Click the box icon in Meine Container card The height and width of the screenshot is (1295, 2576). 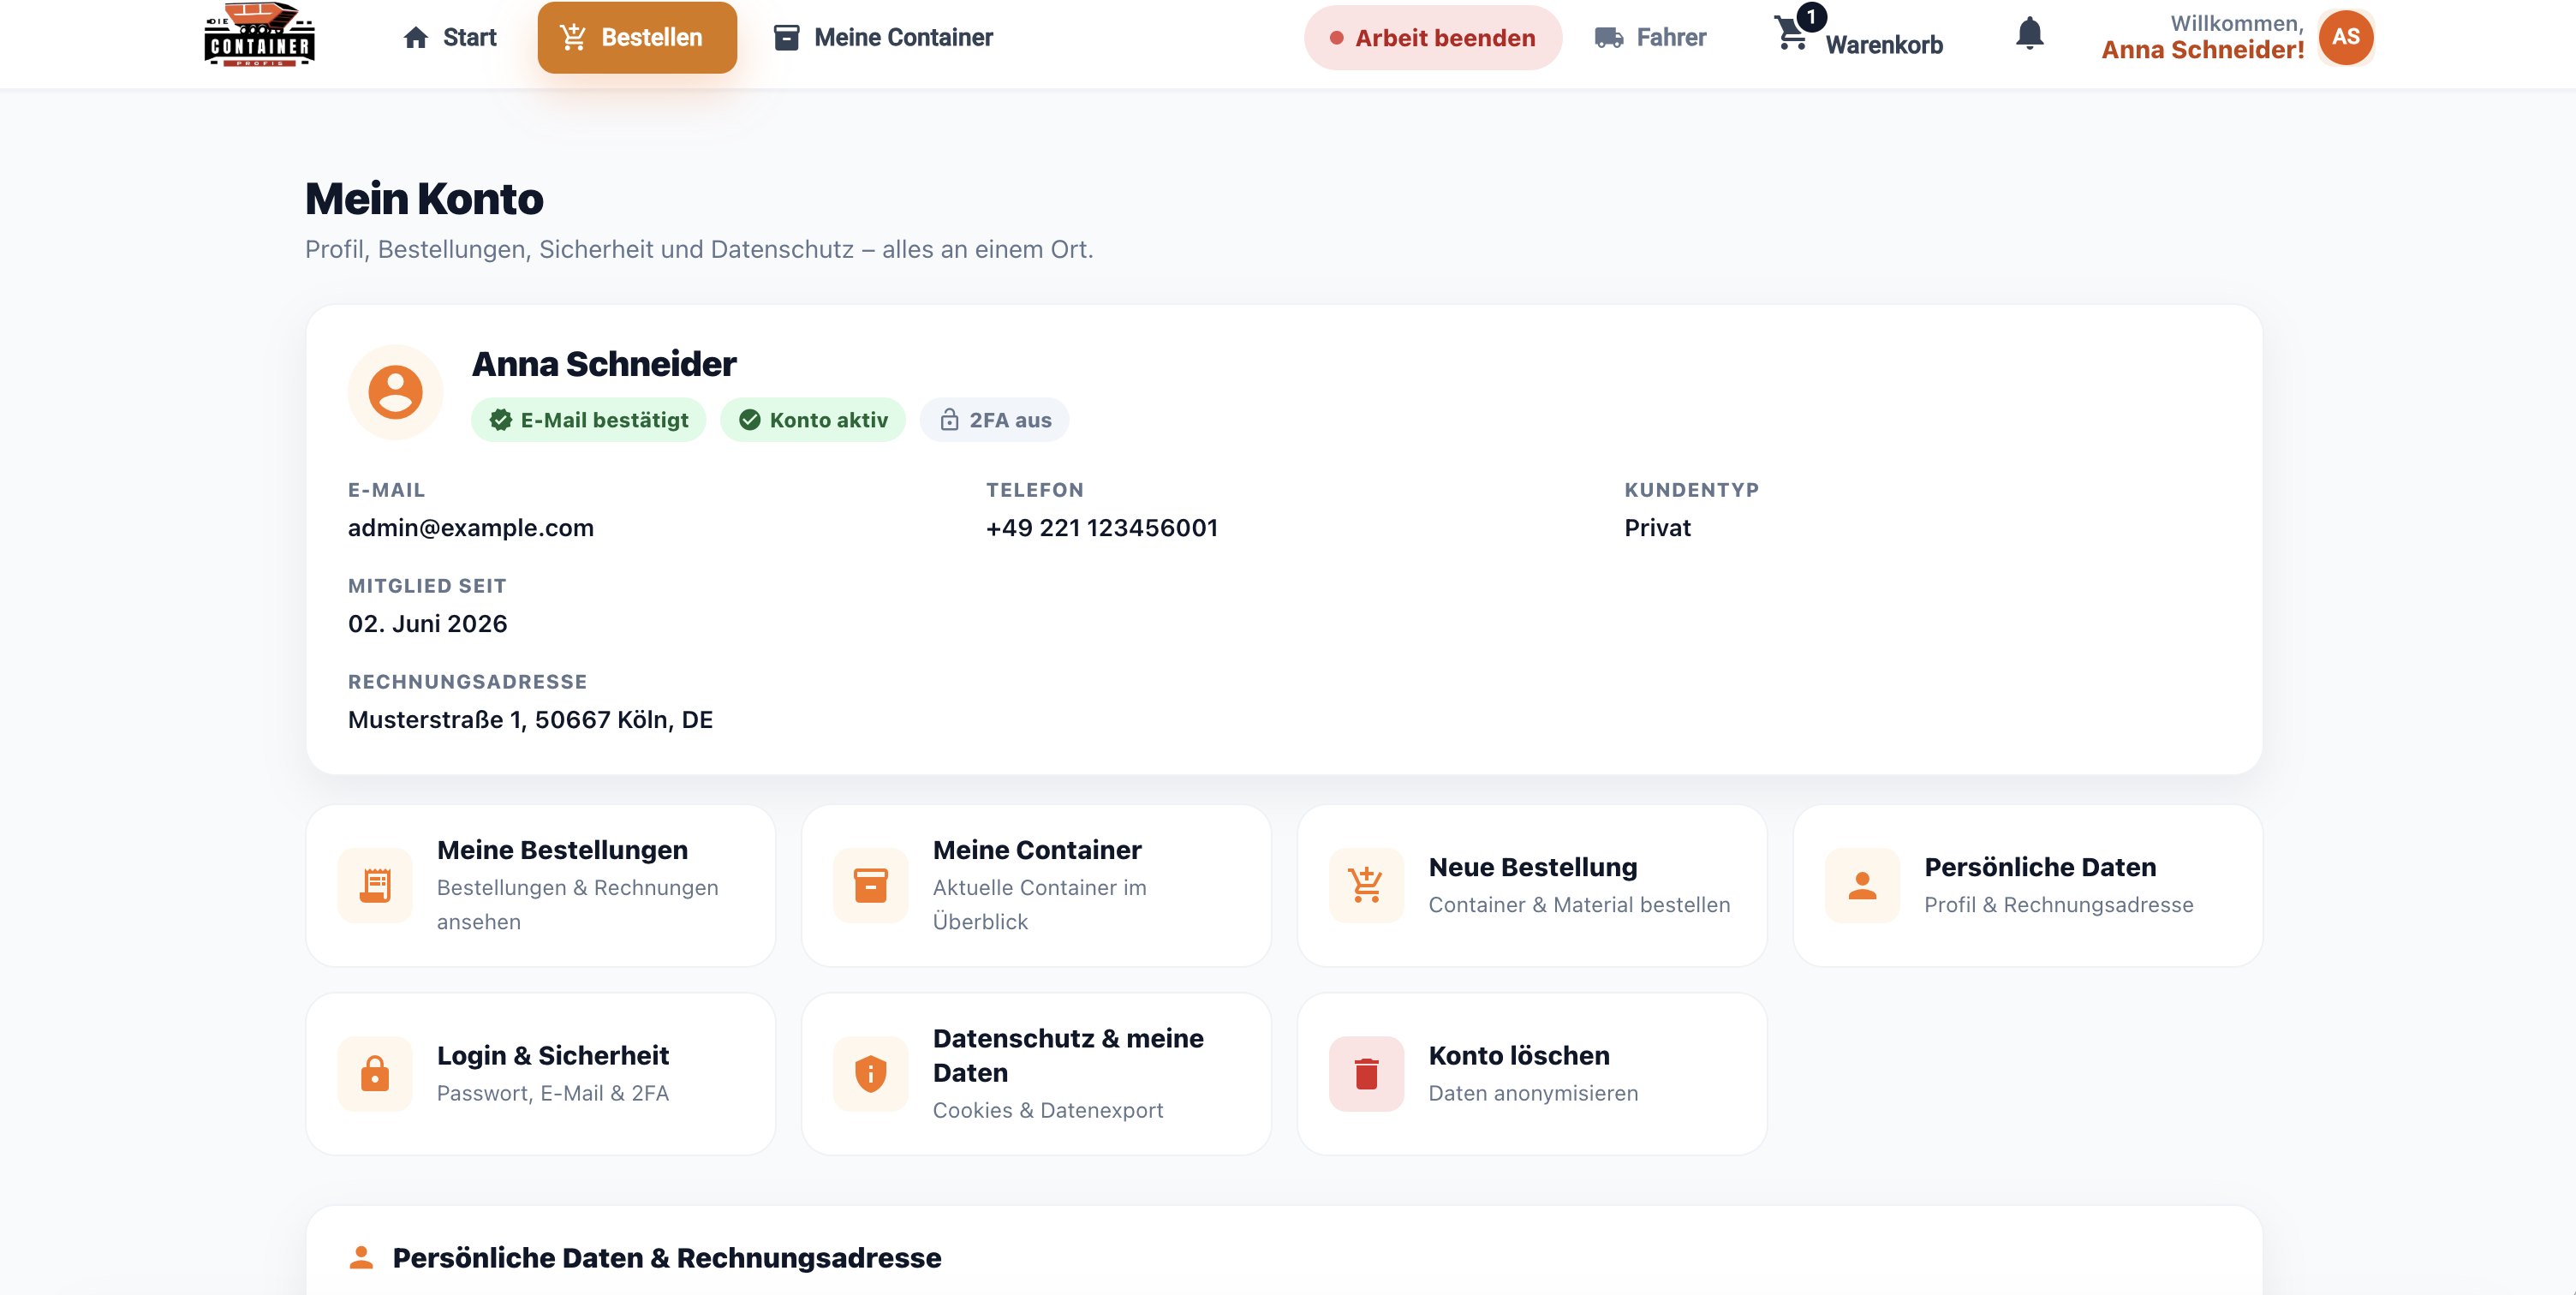coord(870,885)
